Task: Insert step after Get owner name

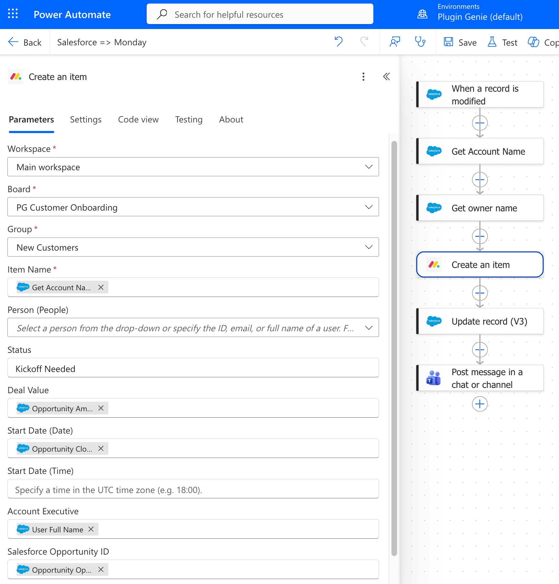Action: click(480, 236)
